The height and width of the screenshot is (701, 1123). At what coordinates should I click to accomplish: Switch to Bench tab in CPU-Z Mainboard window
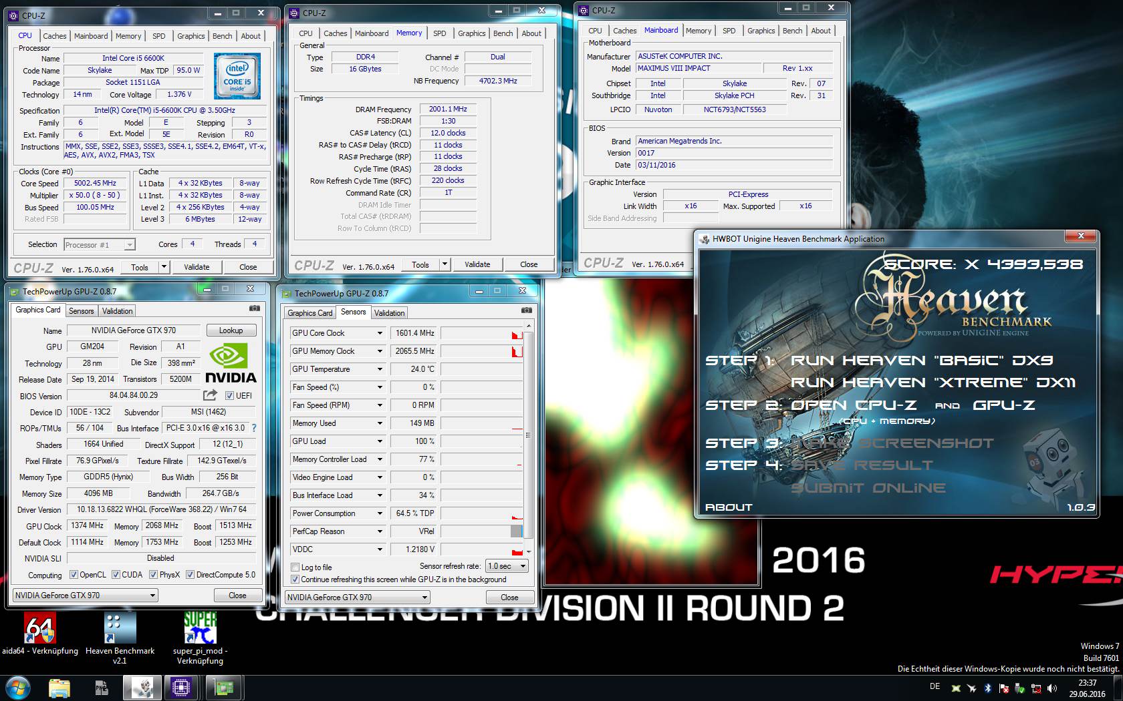click(792, 31)
